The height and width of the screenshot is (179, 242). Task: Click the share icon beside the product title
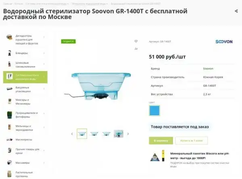[x=236, y=11]
